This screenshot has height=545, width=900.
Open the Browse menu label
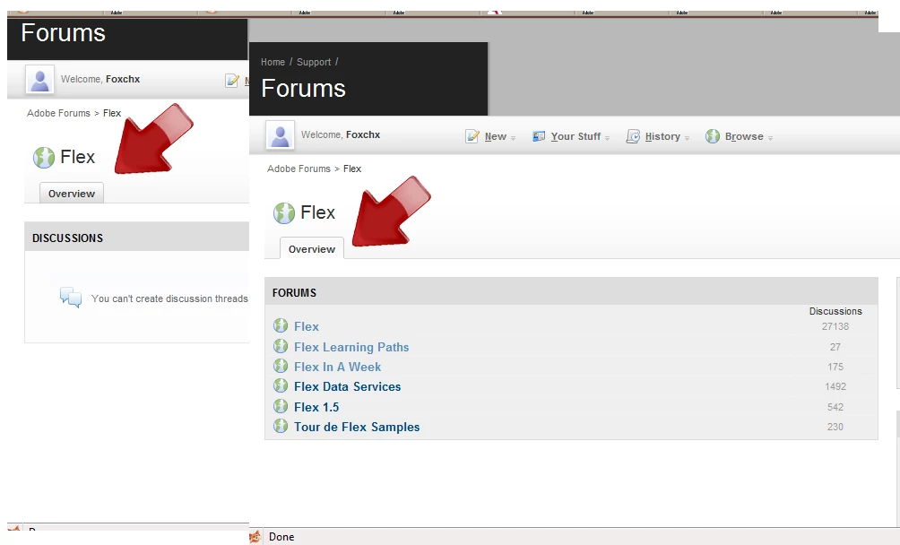744,136
